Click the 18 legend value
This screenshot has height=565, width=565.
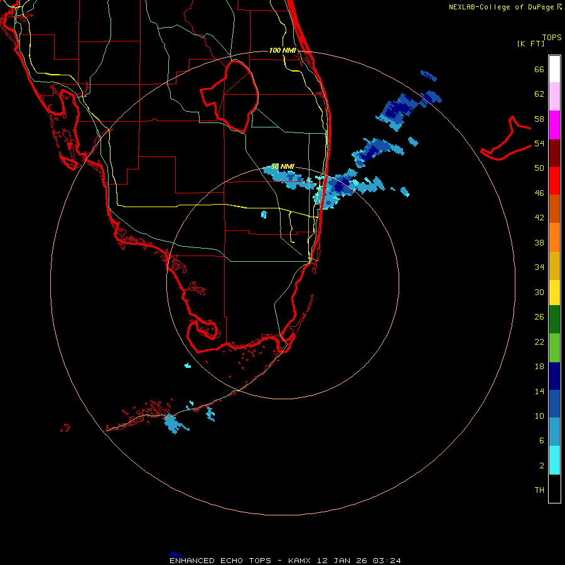(539, 367)
